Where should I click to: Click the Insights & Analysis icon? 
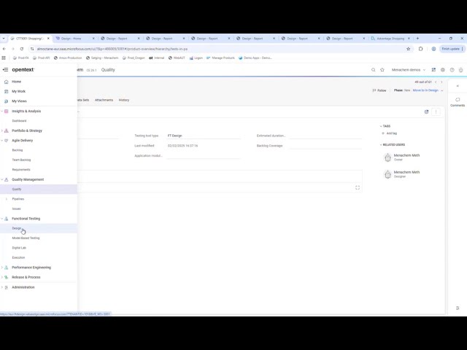coord(7,111)
